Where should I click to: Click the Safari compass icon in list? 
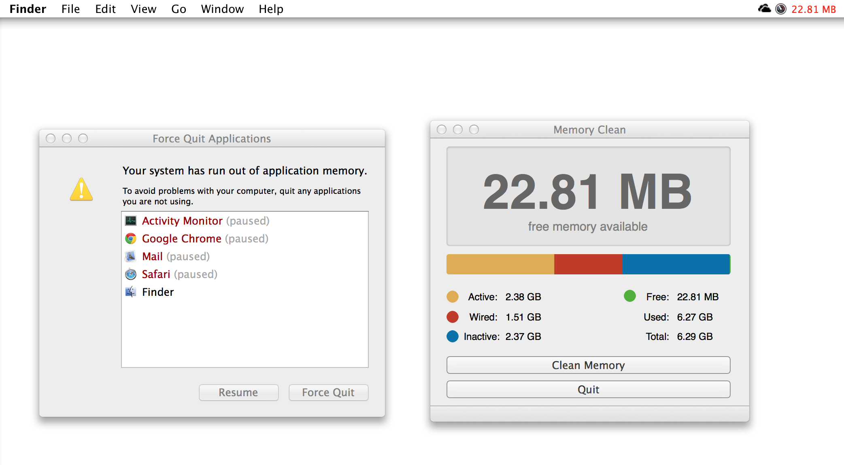(x=131, y=274)
